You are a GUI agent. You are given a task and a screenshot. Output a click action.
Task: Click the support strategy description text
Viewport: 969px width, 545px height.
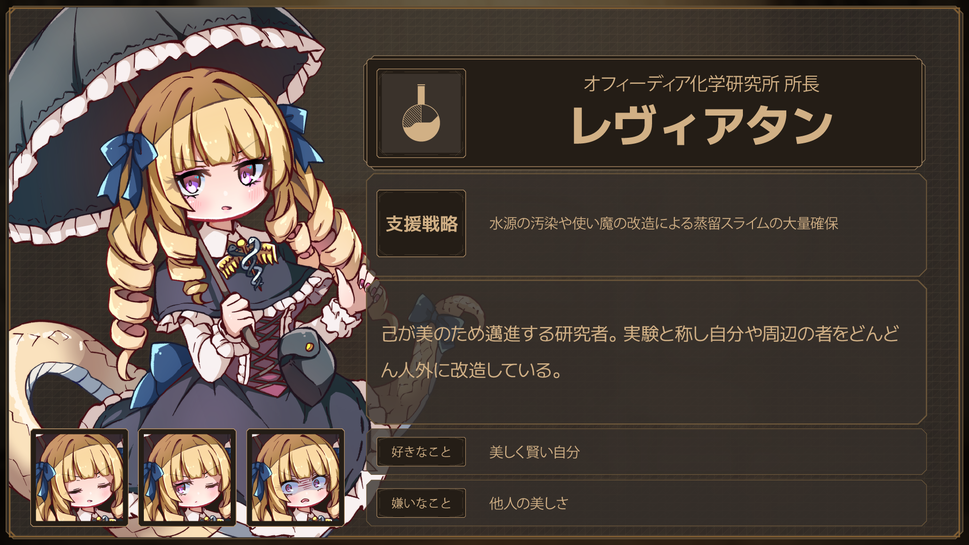pos(664,224)
